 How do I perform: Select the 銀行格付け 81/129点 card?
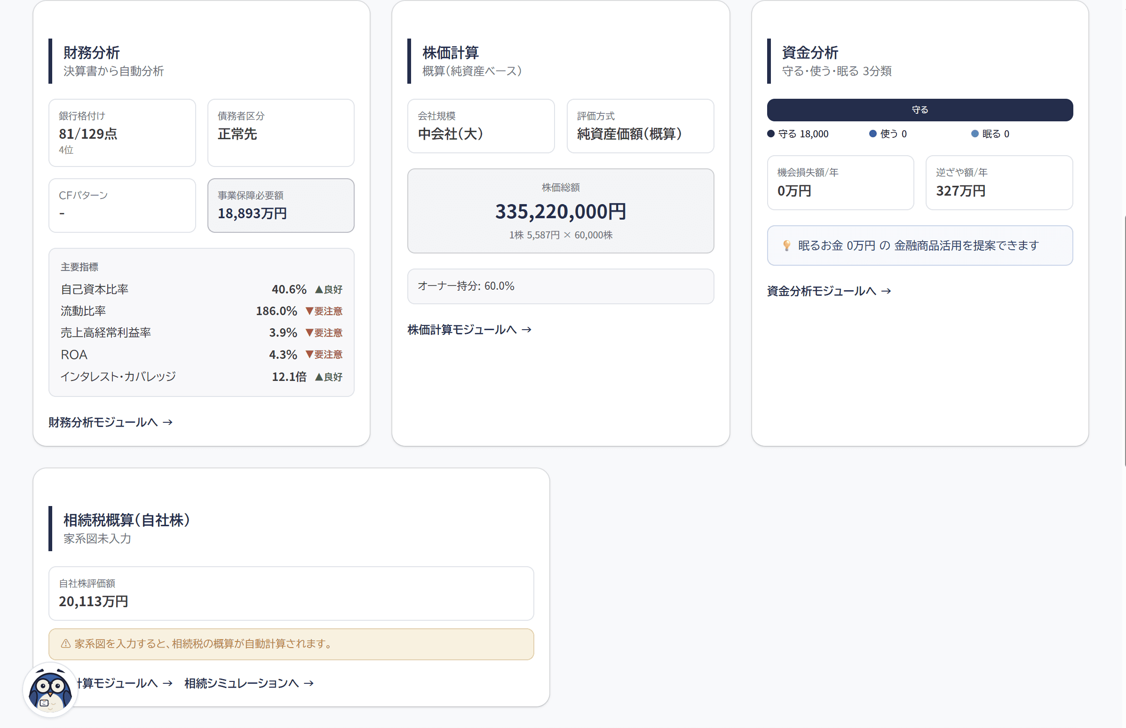point(122,133)
